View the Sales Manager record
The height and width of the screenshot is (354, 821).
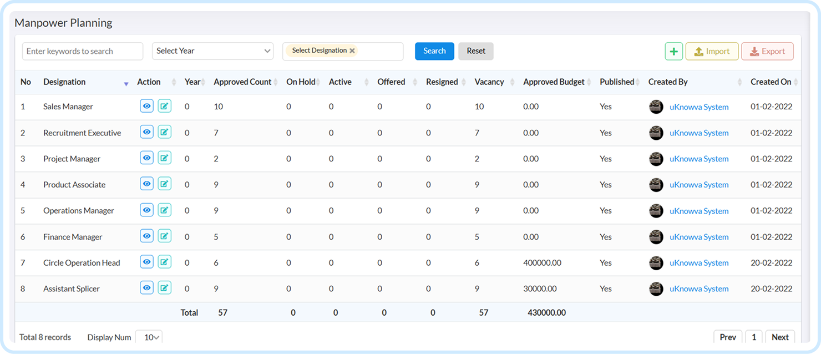pyautogui.click(x=146, y=106)
